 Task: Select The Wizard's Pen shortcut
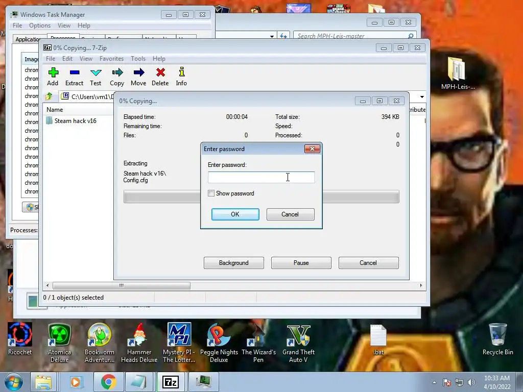click(258, 342)
